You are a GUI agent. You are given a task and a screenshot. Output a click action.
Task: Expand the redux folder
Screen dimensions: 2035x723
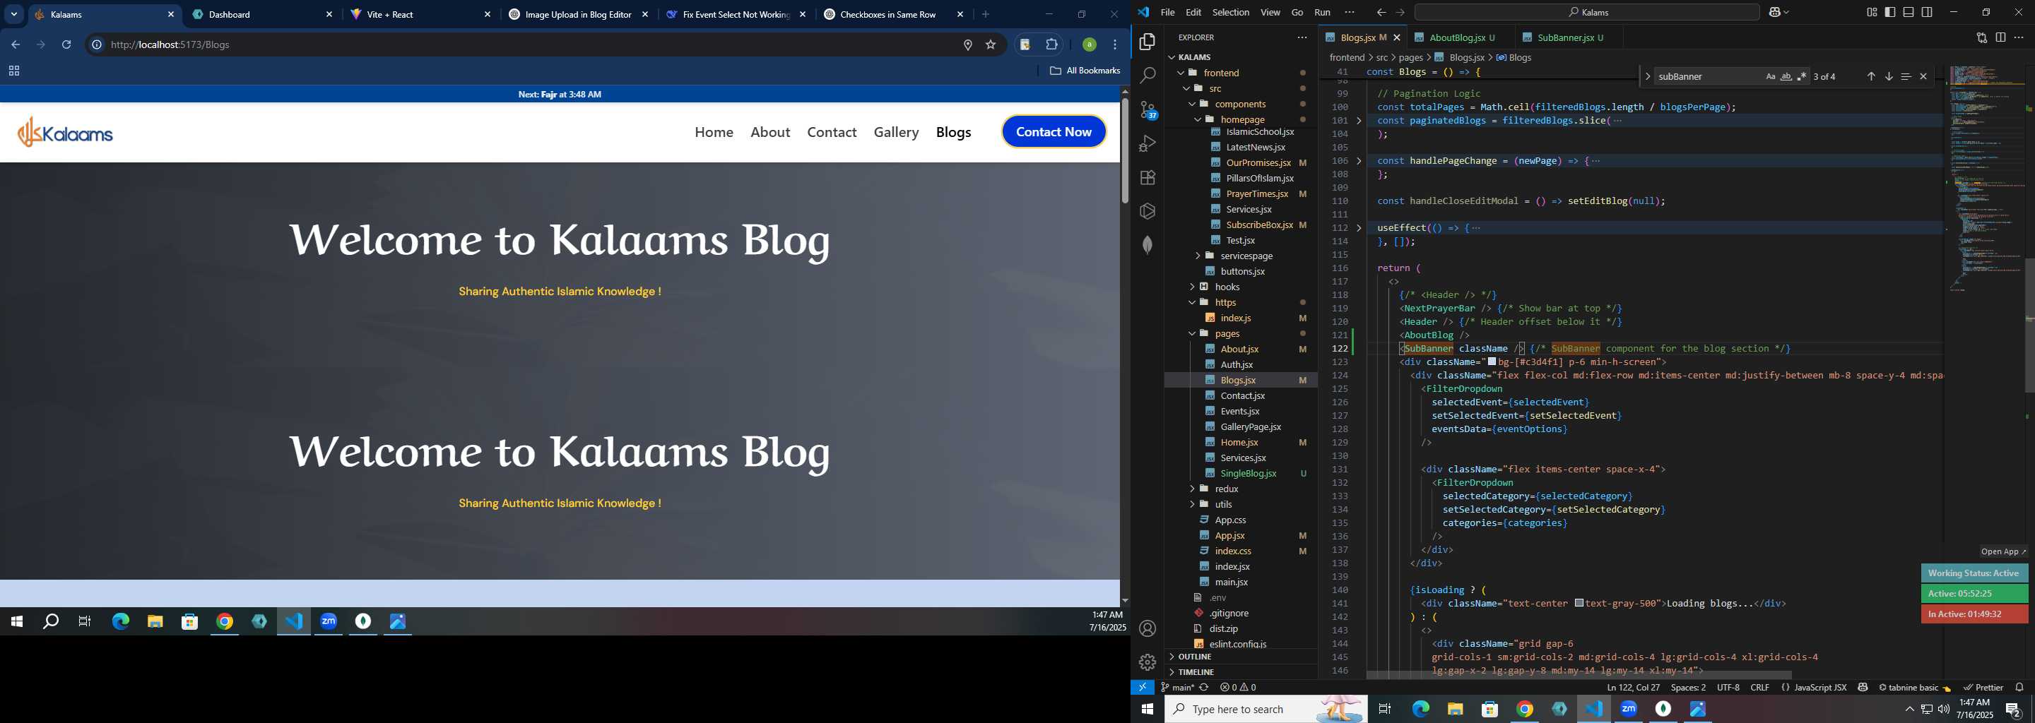point(1192,489)
